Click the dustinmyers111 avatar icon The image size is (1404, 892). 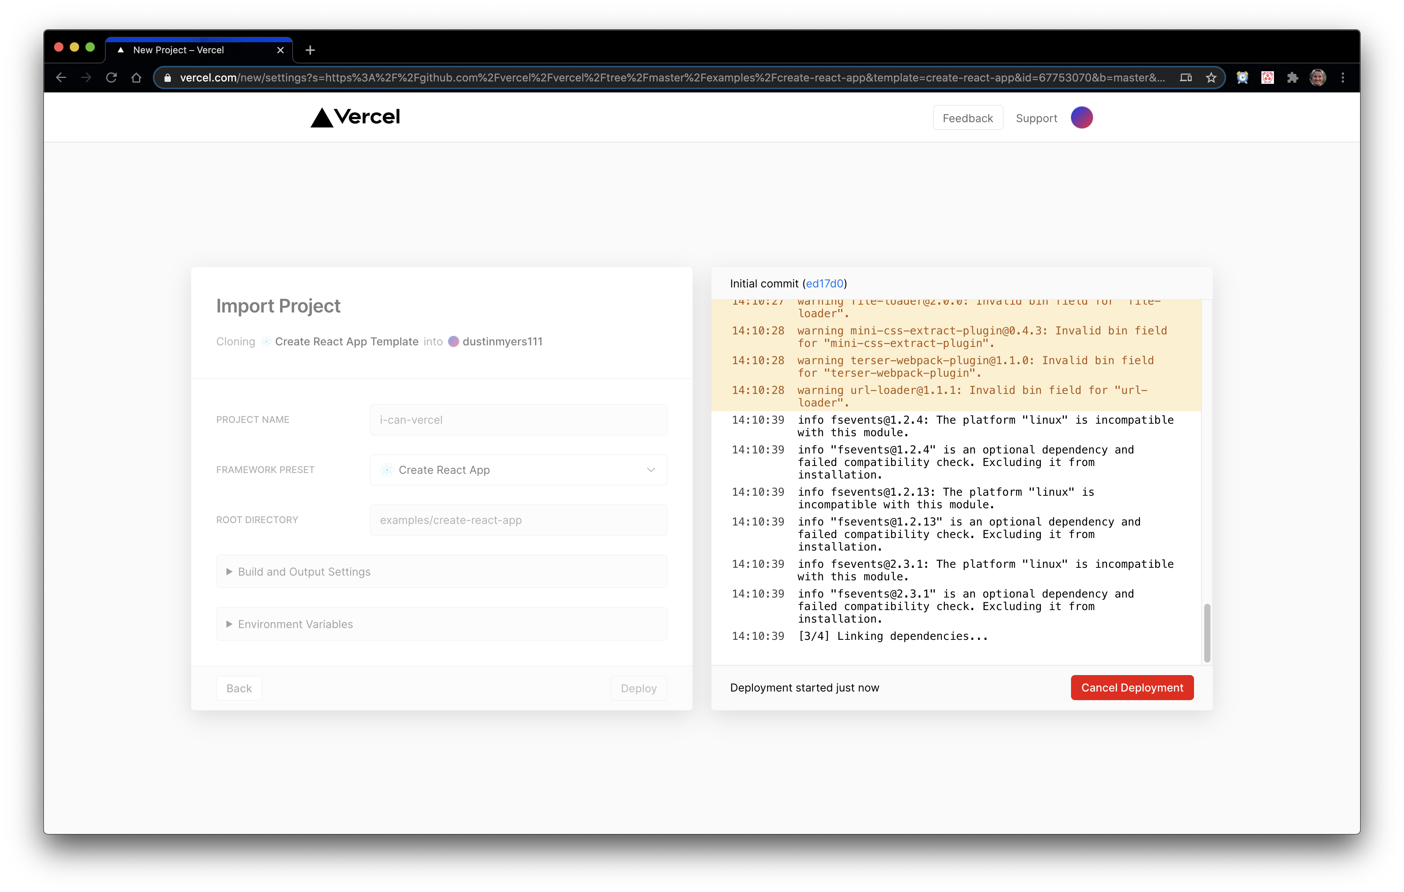453,341
